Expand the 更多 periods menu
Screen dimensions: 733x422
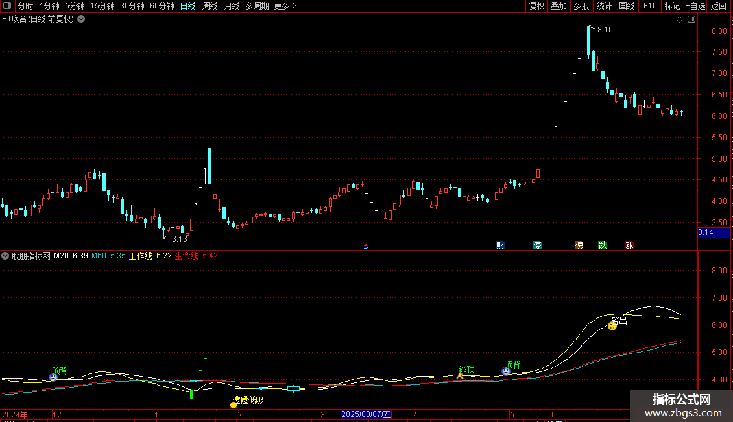285,6
